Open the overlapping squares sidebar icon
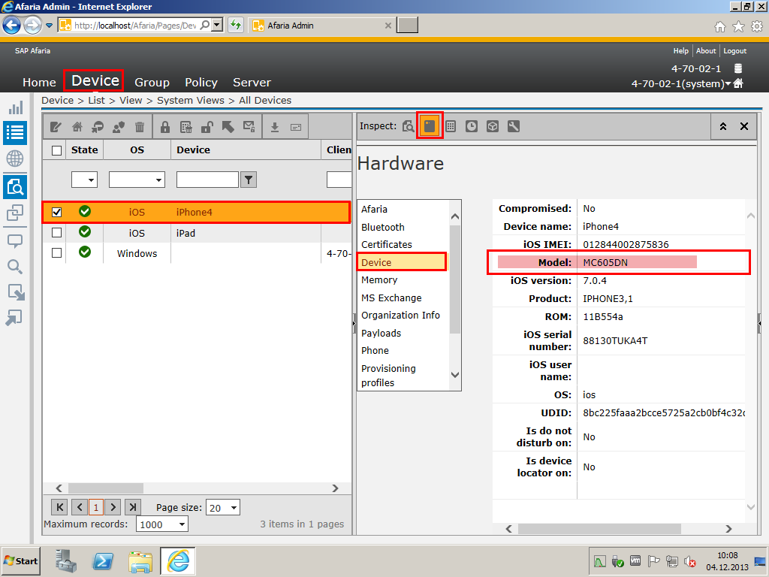The height and width of the screenshot is (577, 769). 15,213
